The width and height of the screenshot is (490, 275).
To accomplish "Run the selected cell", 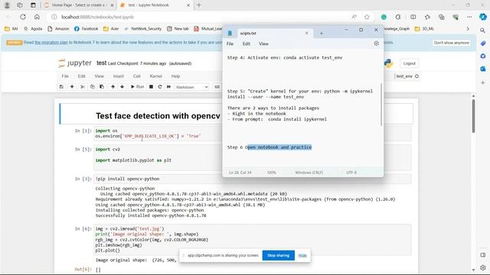I will (x=137, y=86).
